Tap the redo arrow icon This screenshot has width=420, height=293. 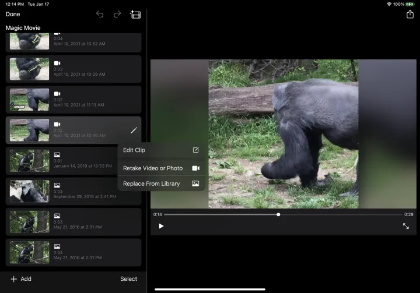pos(117,14)
